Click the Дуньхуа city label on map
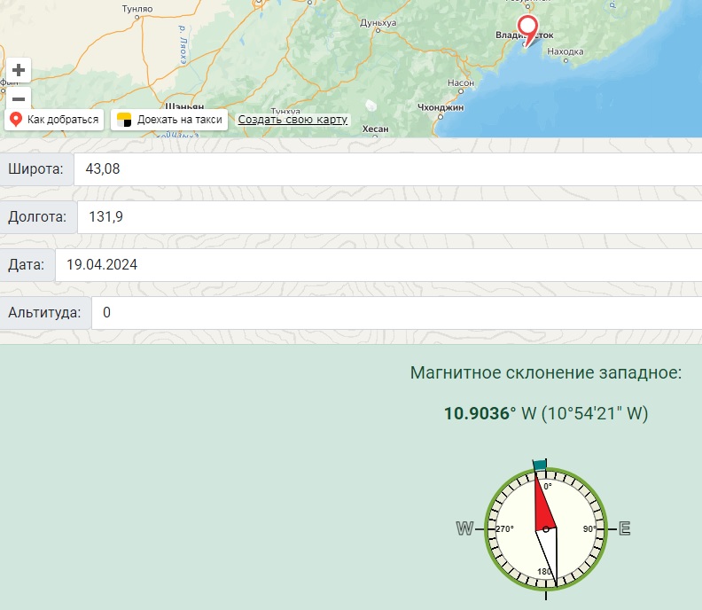Image resolution: width=702 pixels, height=610 pixels. 378,22
